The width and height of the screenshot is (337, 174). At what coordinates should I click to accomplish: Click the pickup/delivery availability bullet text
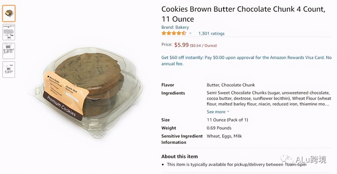(x=237, y=165)
